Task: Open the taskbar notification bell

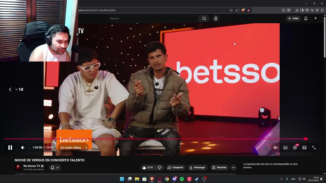Action: click(x=321, y=179)
